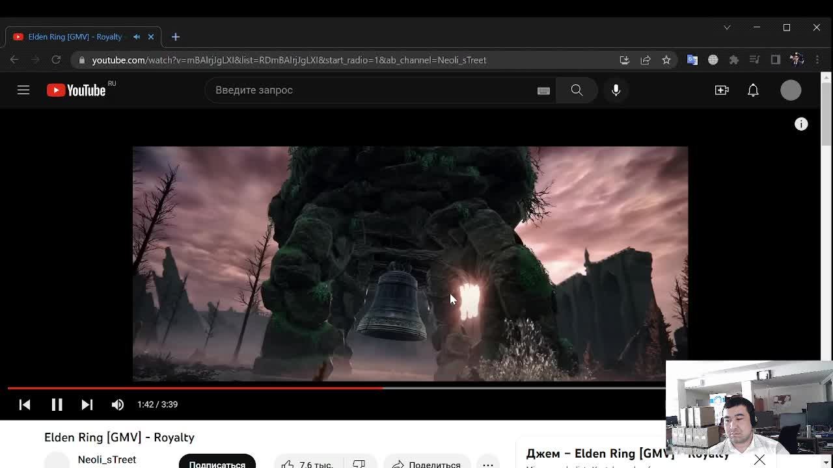Subscribe with the Подписаться button

point(217,463)
